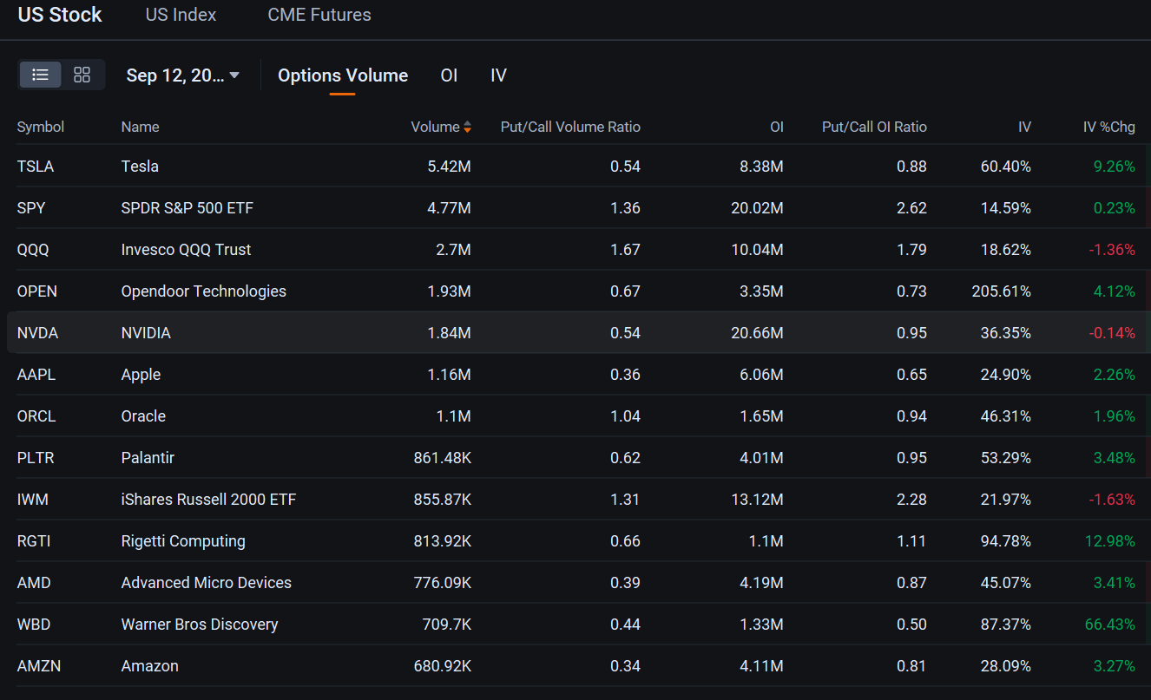Switch to the OI sub-tab

[449, 75]
